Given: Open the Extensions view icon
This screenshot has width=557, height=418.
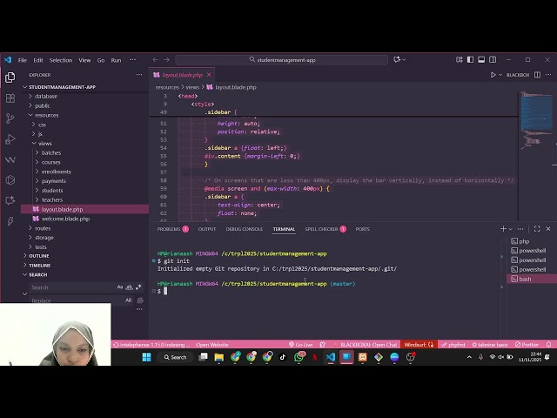Looking at the screenshot, I should click(10, 98).
